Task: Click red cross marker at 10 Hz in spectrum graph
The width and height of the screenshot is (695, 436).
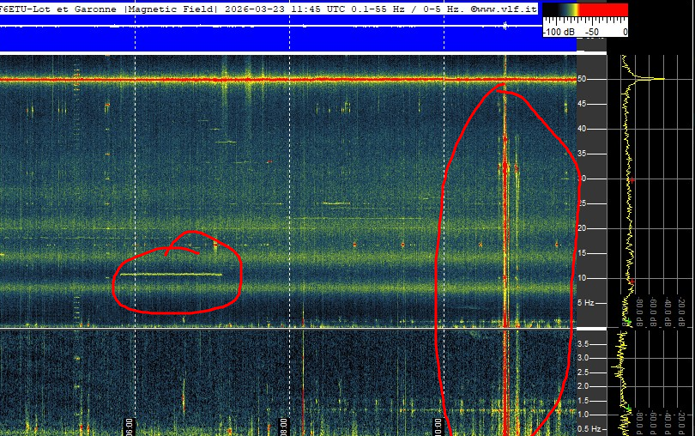Action: (x=632, y=281)
